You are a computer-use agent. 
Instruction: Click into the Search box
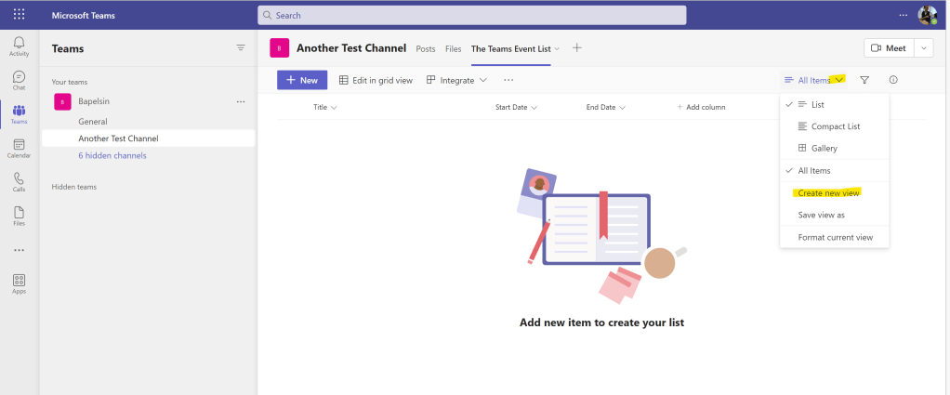click(471, 15)
